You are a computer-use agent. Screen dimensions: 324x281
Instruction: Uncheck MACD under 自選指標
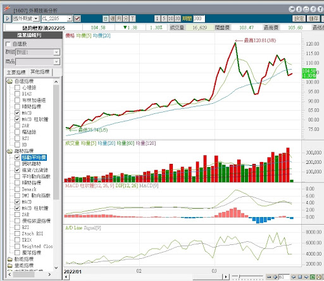click(x=17, y=113)
